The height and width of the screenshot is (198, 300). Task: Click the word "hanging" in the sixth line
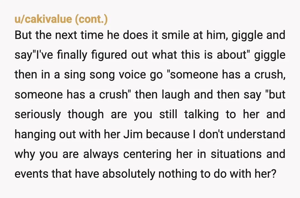tap(35, 134)
